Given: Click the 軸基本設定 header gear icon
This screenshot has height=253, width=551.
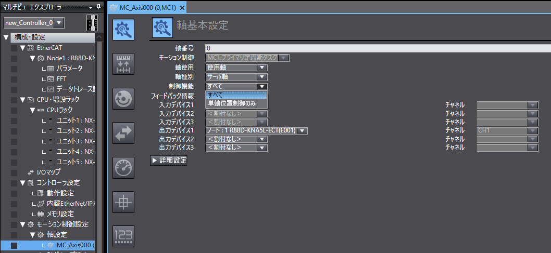Looking at the screenshot, I should [162, 27].
